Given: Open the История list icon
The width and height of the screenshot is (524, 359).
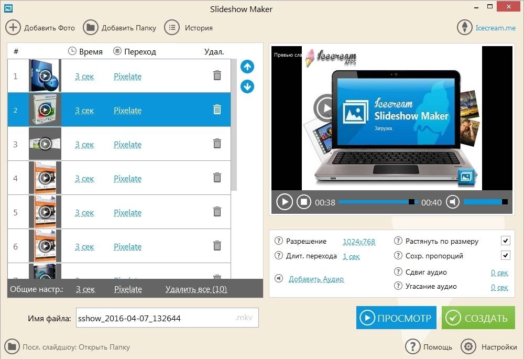Looking at the screenshot, I should [172, 27].
